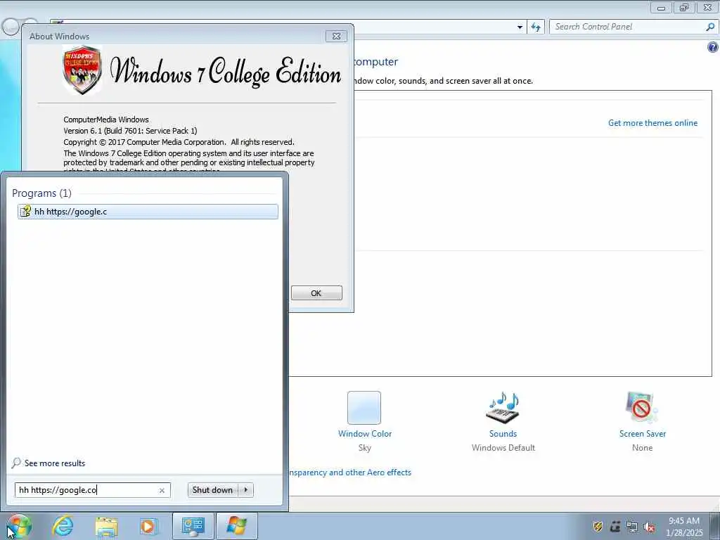Select the hh https://google.c program result
The image size is (720, 540).
pos(148,212)
